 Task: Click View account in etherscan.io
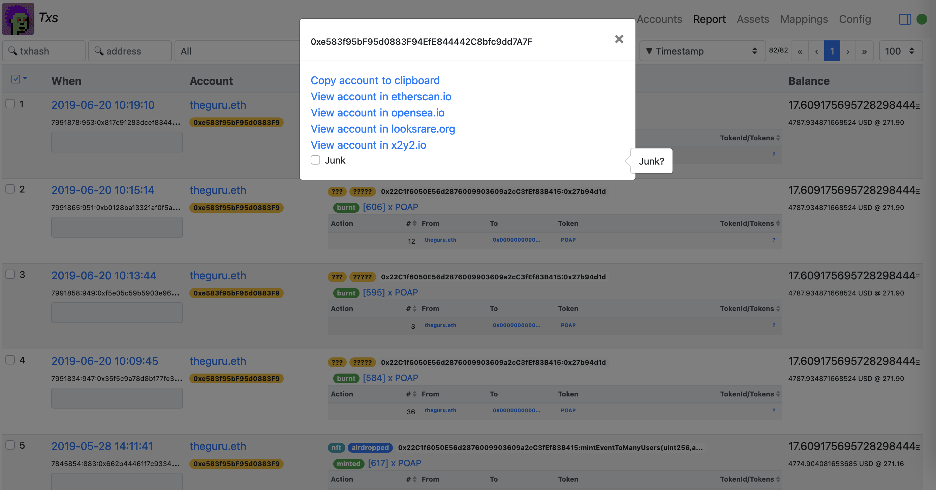click(x=381, y=97)
